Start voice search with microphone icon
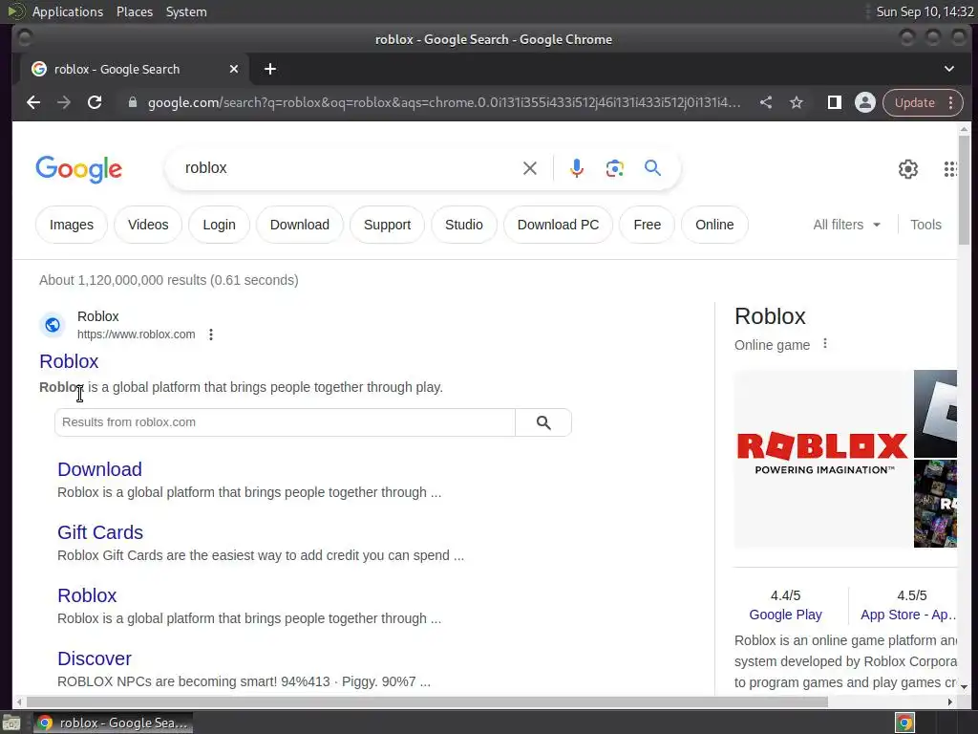Viewport: 978px width, 734px height. coord(577,168)
